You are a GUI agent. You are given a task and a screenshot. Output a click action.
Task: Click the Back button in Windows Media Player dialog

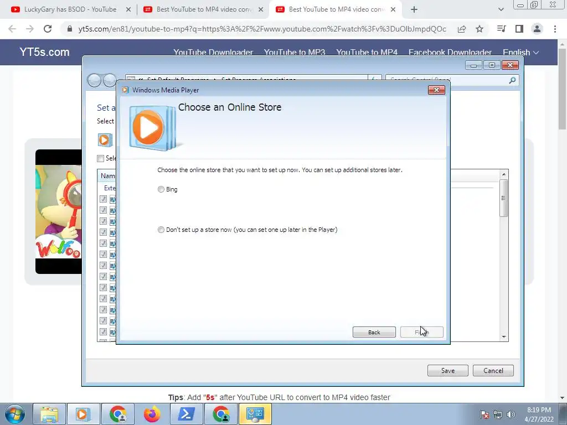point(374,332)
